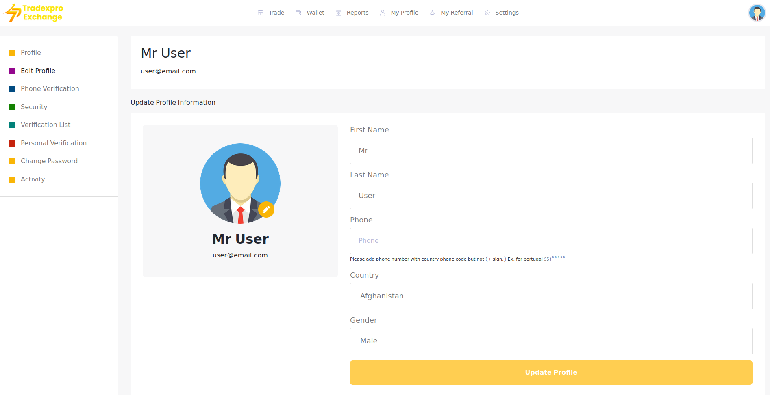Click the red square beside Personal Verification

click(12, 143)
